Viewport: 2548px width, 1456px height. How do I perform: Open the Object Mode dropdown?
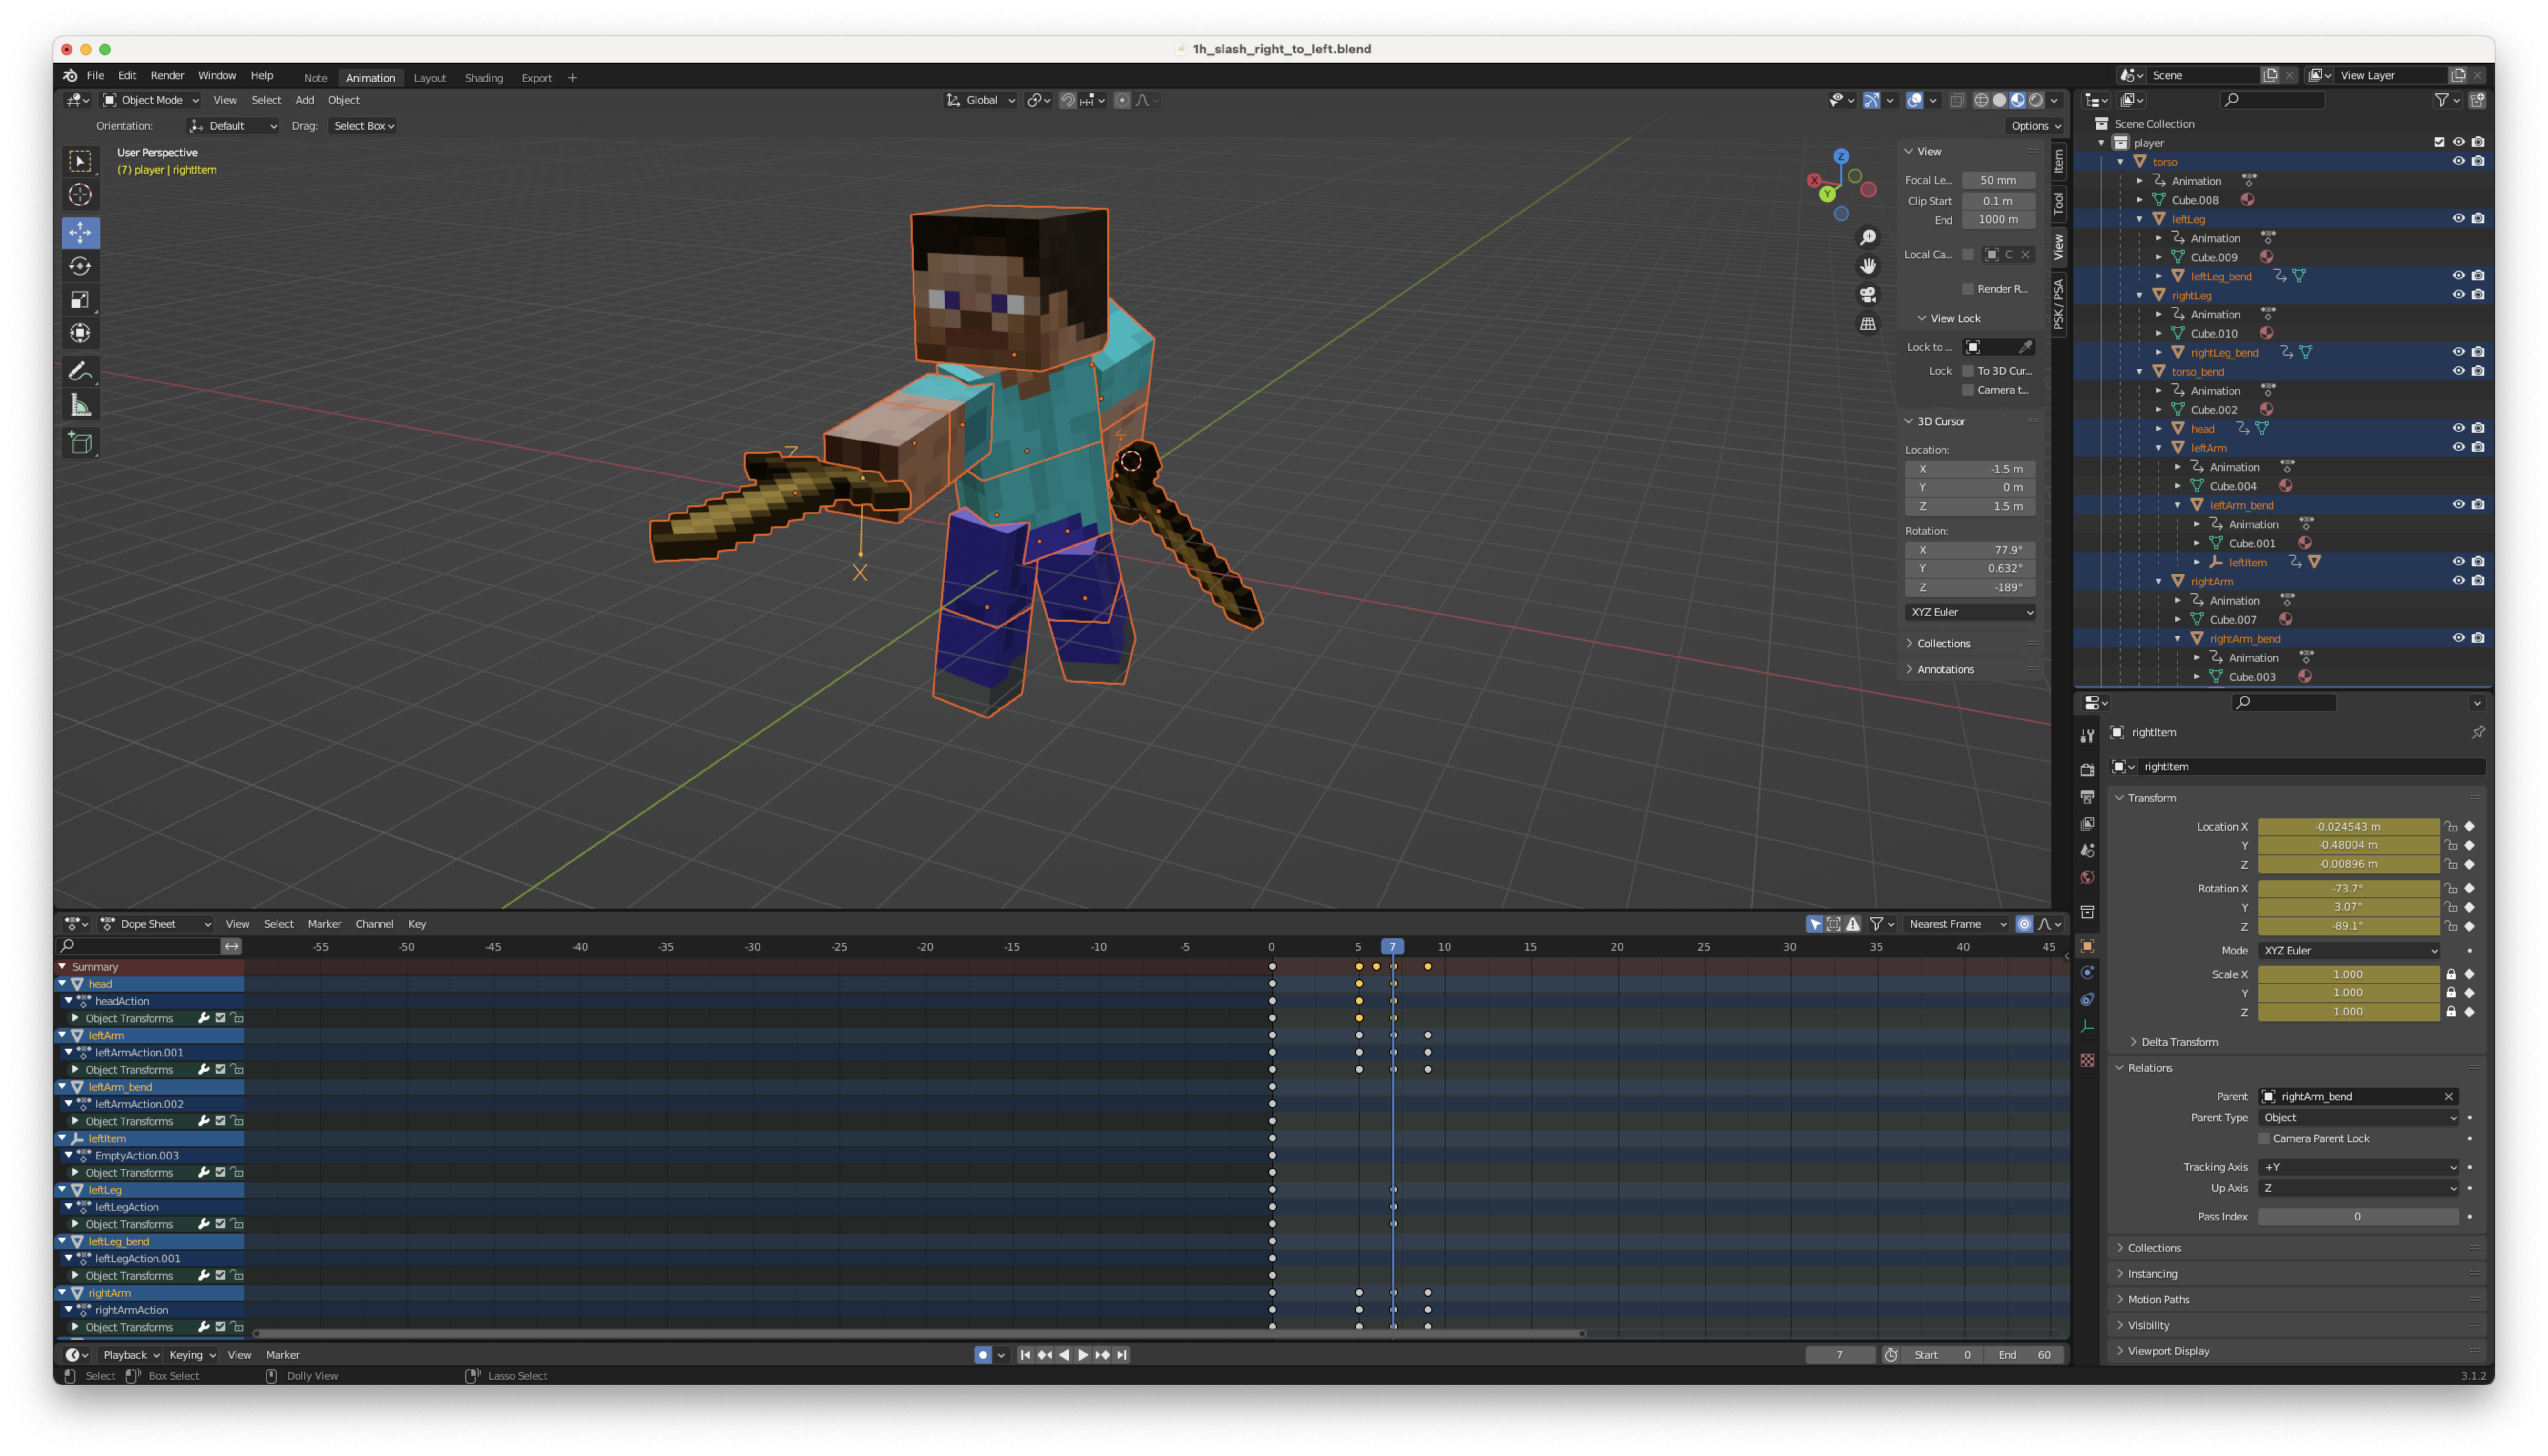[x=151, y=100]
